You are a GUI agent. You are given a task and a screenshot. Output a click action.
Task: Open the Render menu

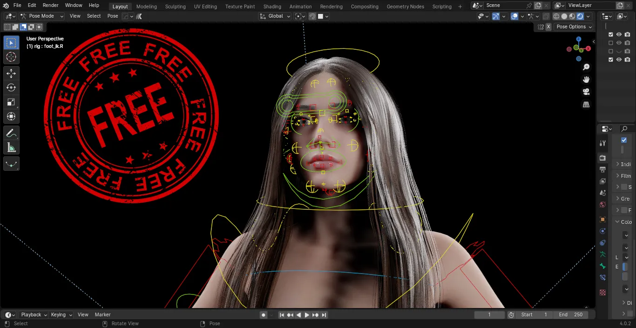tap(51, 6)
